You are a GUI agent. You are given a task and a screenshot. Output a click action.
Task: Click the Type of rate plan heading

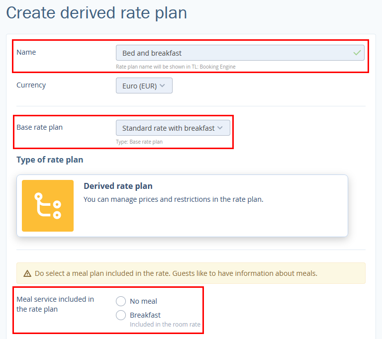tap(50, 160)
